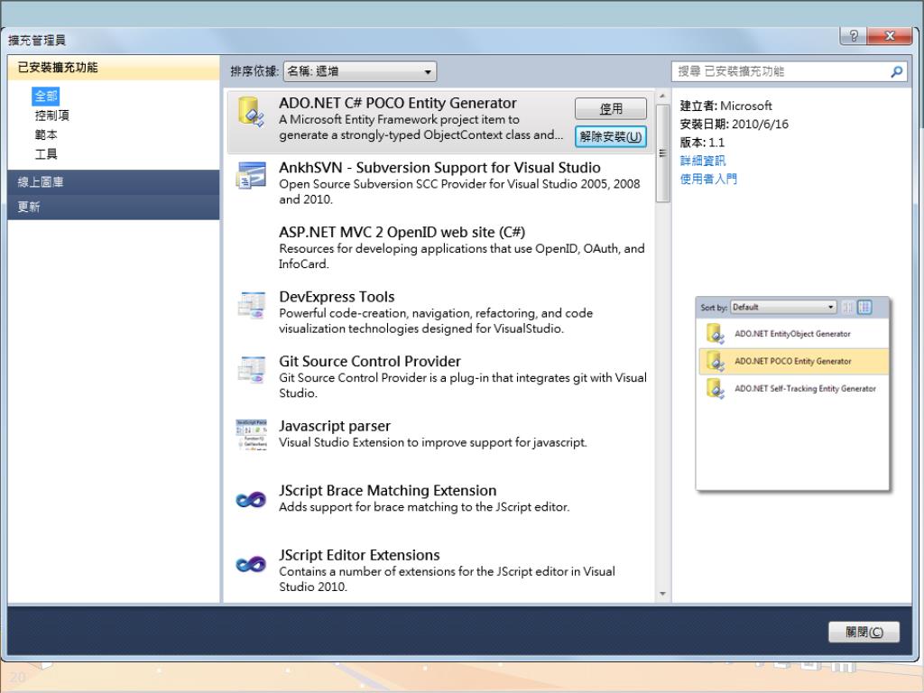Click the extension preview screenshot thumbnail
The height and width of the screenshot is (693, 924).
point(792,393)
